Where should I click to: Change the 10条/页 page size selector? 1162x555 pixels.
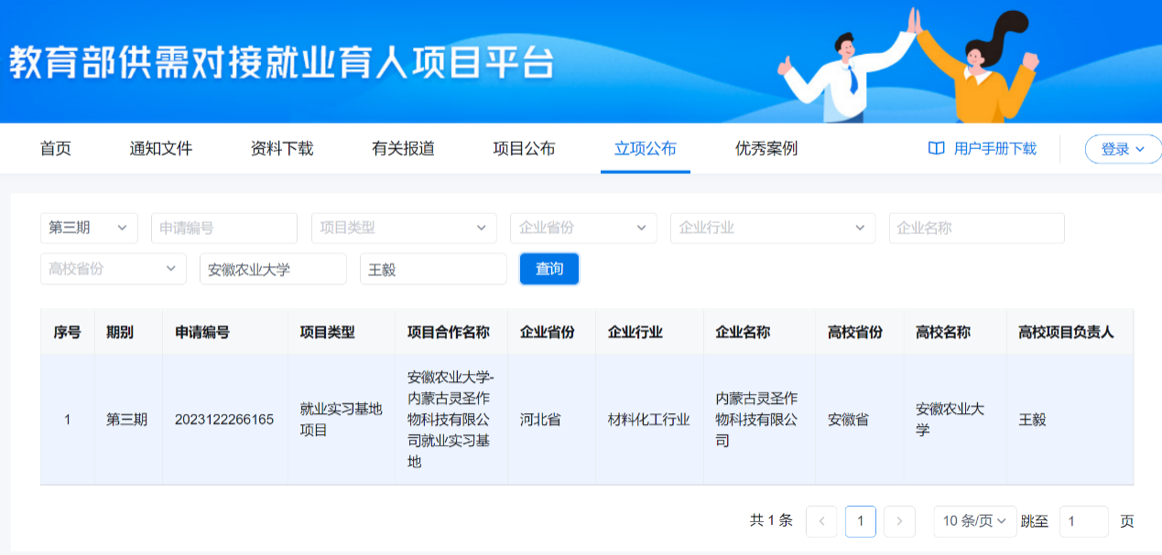coord(974,521)
